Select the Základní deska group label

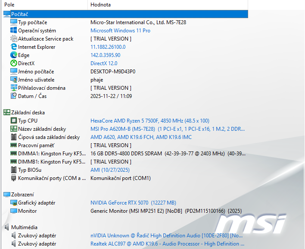click(x=28, y=113)
